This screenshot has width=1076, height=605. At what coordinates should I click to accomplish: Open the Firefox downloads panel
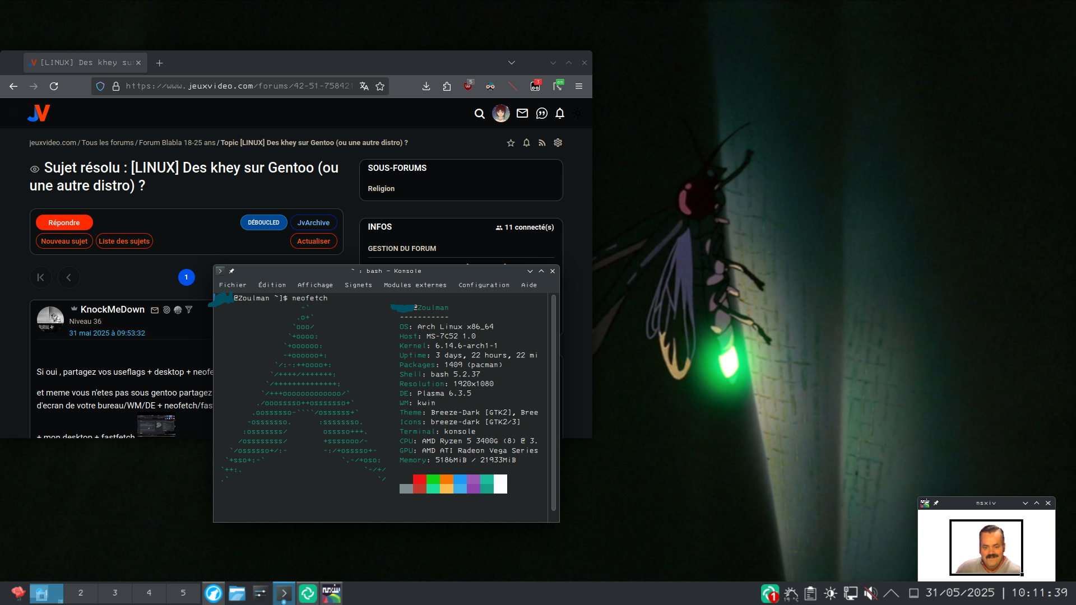pos(426,86)
